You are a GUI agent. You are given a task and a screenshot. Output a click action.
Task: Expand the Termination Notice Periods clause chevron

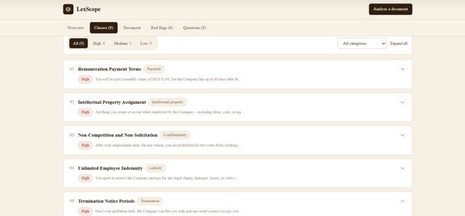click(403, 201)
